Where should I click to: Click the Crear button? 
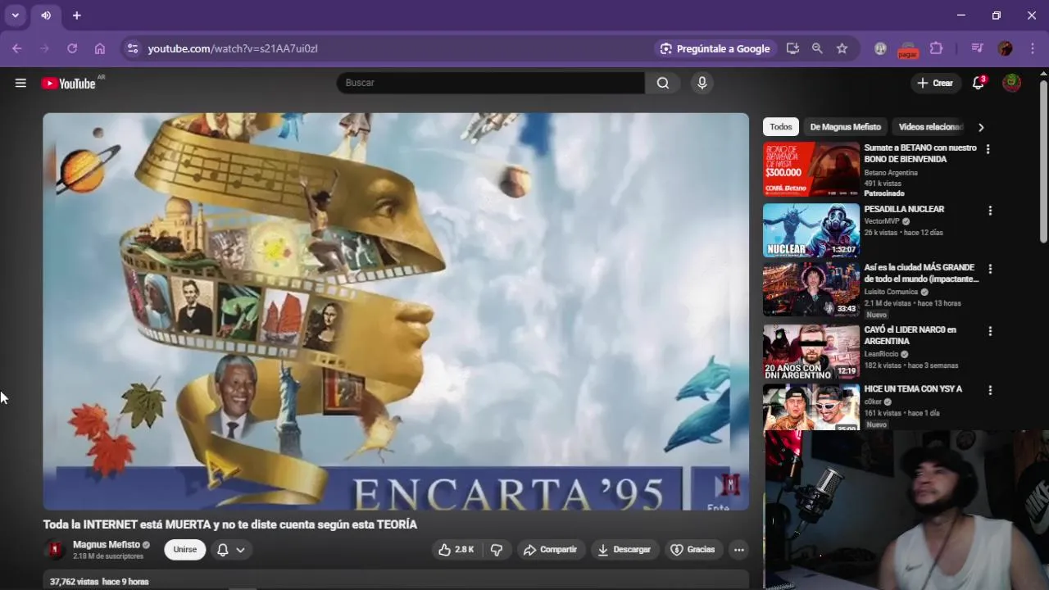point(935,83)
